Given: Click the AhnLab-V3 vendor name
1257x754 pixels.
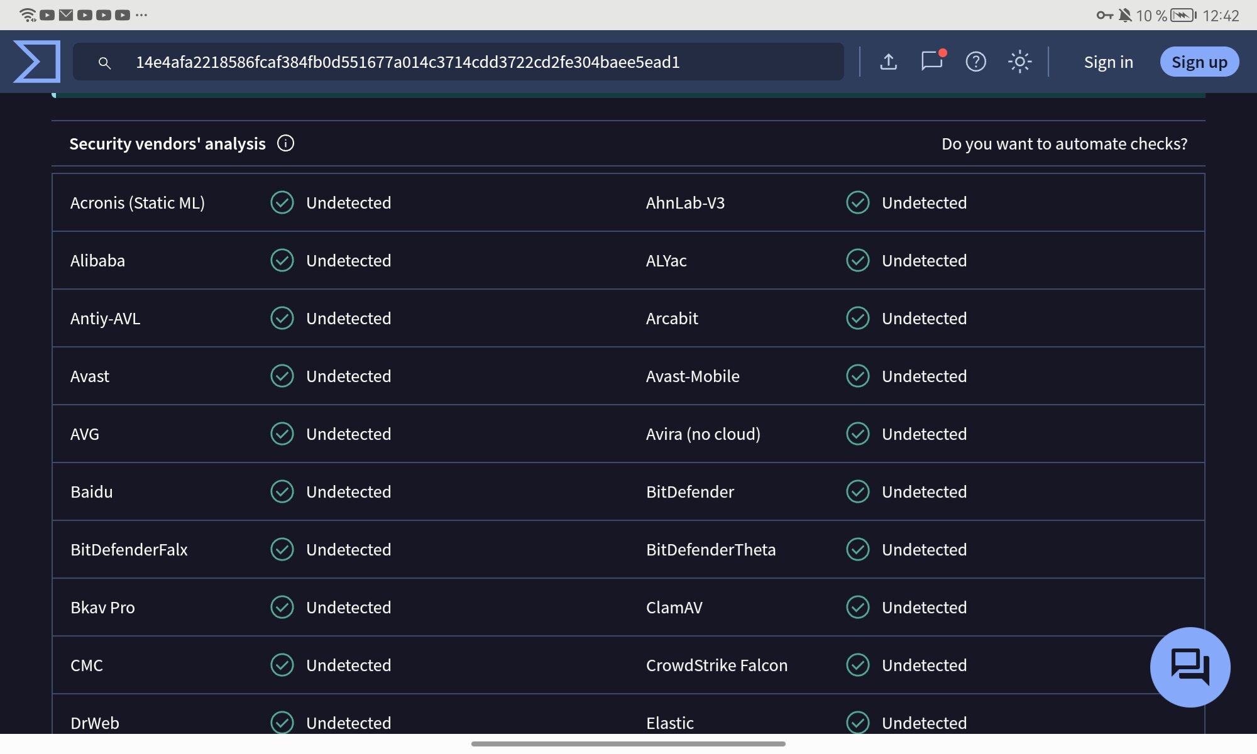Looking at the screenshot, I should [685, 203].
